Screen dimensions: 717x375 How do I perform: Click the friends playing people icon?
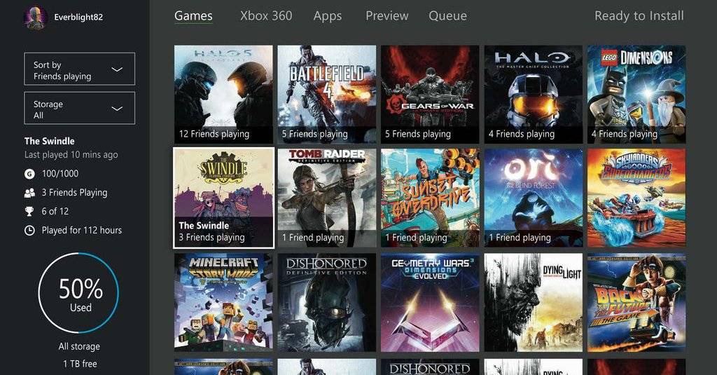coord(29,193)
